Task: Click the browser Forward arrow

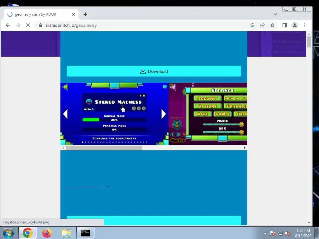Action: pyautogui.click(x=18, y=25)
